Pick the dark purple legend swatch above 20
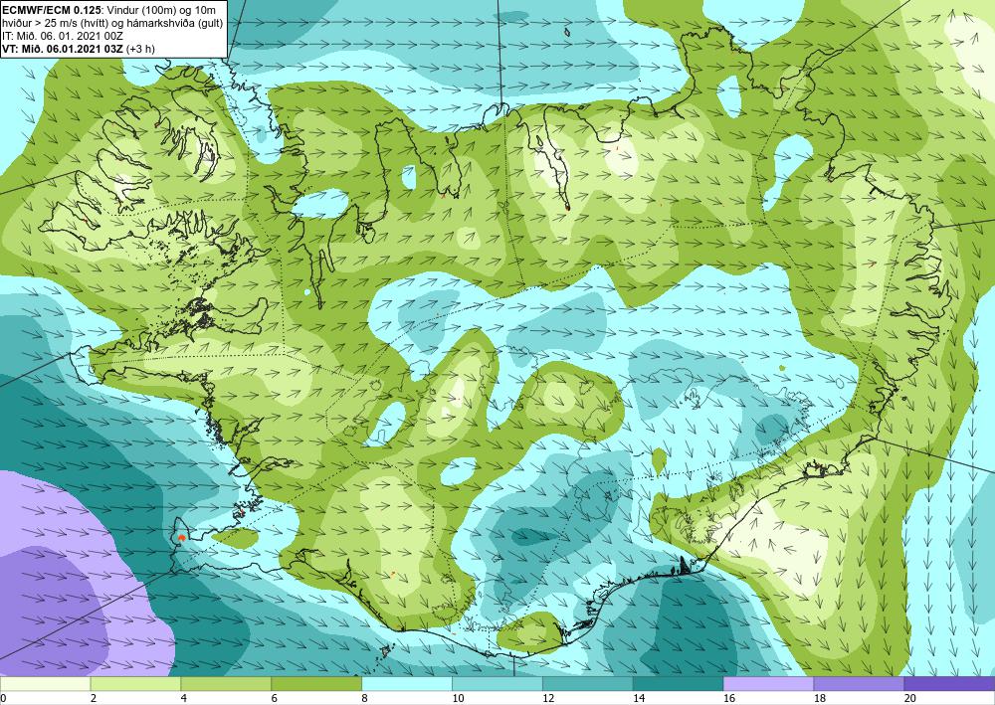This screenshot has height=705, width=995. [949, 684]
